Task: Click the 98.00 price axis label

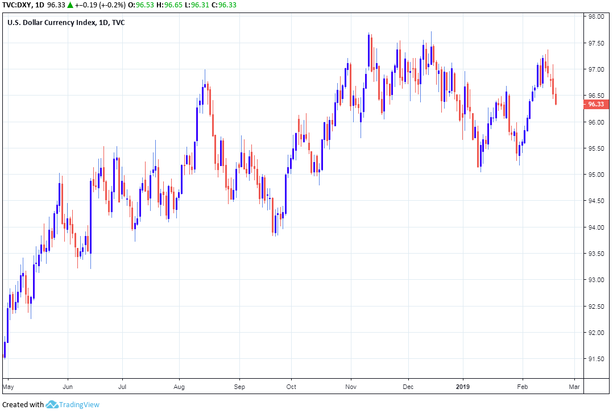Action: 596,16
